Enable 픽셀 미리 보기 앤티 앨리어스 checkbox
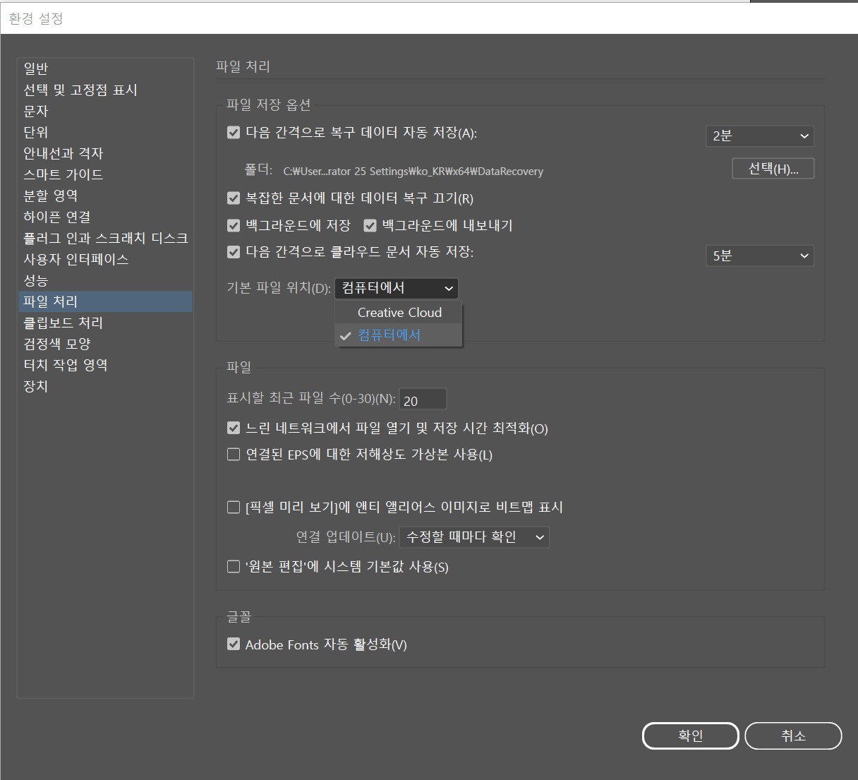 coord(234,507)
